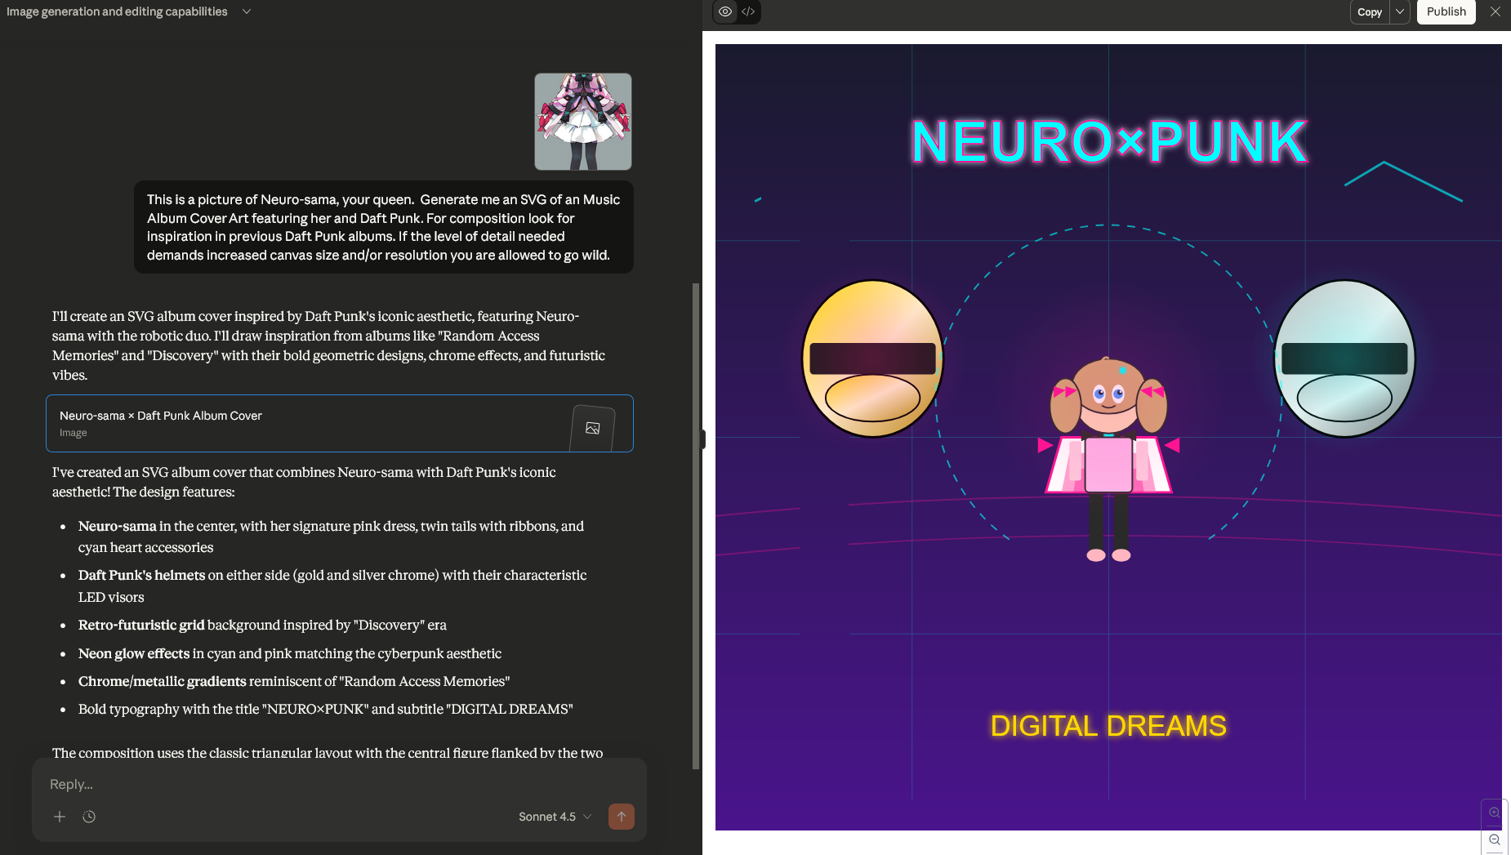This screenshot has width=1511, height=855.
Task: Open the attached Neuro-sama image thumbnail
Action: tap(583, 122)
